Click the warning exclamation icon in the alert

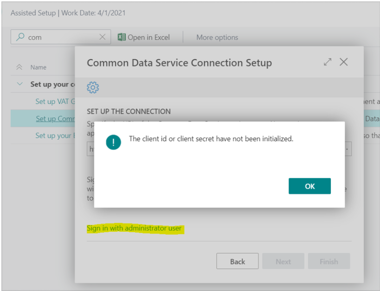tap(113, 142)
